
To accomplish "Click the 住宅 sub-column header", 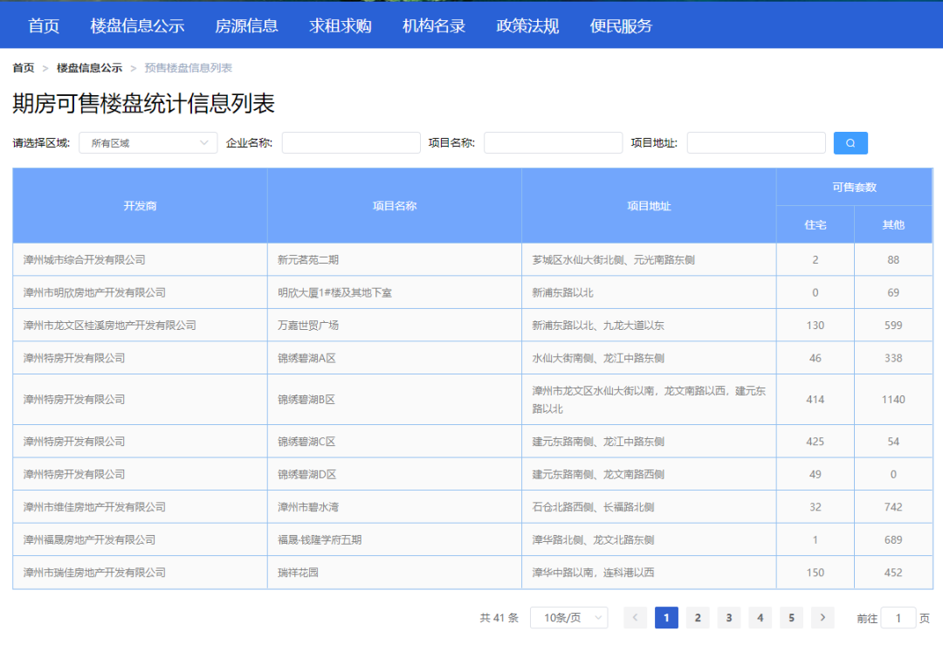I will point(815,224).
